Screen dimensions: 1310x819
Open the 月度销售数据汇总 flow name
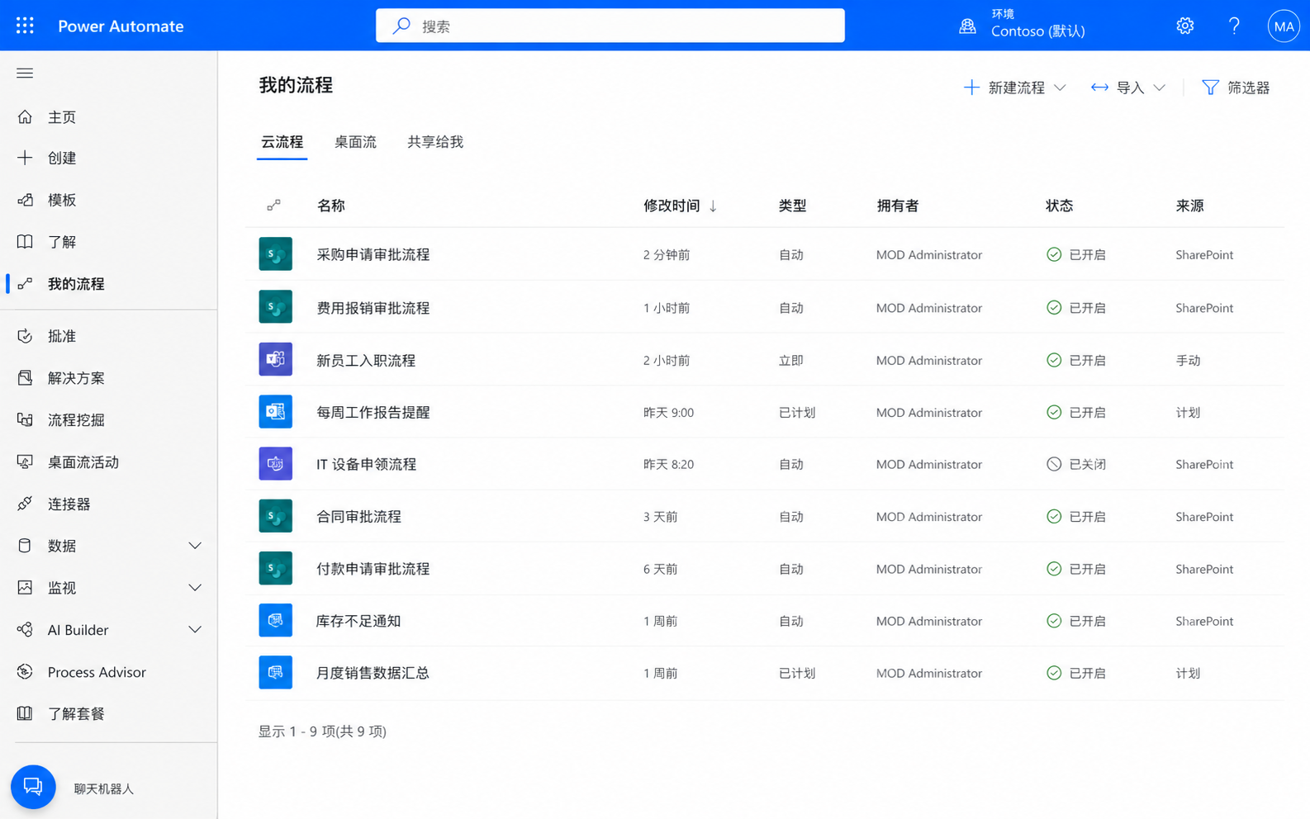373,673
